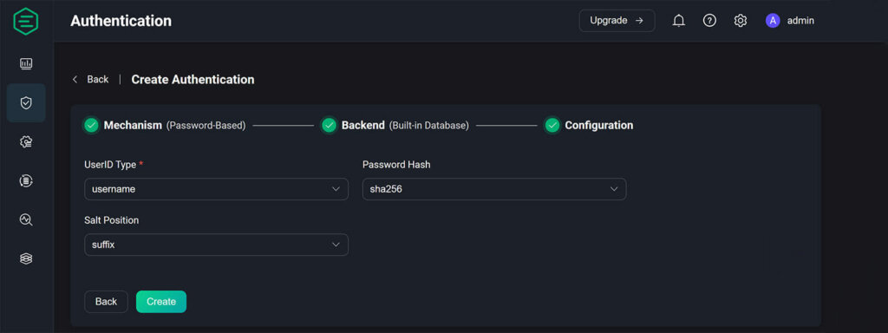
Task: Open the Integration gear sidebar icon
Action: pyautogui.click(x=26, y=142)
